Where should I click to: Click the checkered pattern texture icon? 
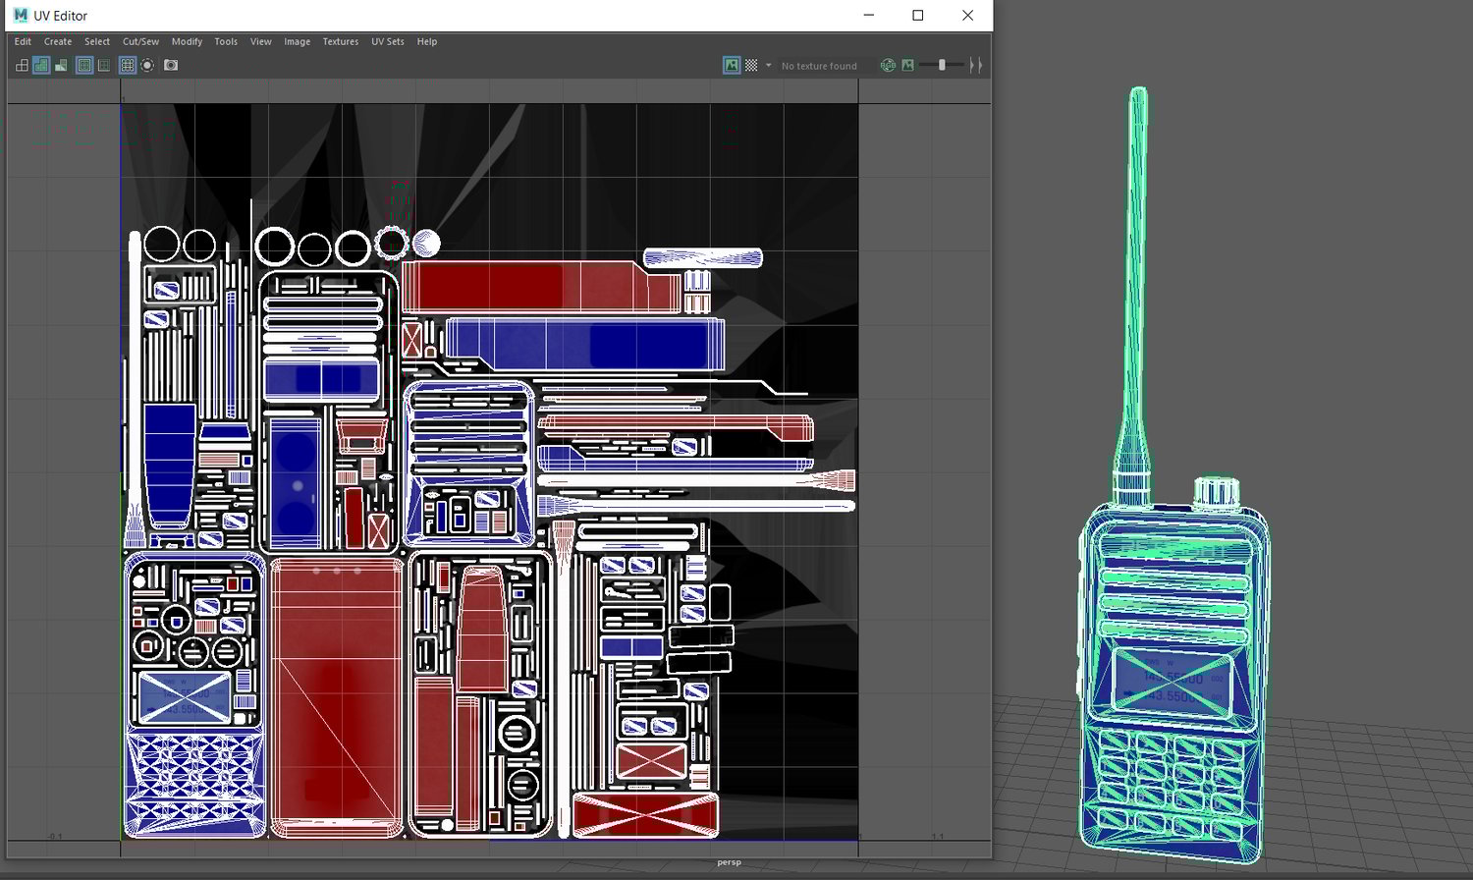point(751,66)
